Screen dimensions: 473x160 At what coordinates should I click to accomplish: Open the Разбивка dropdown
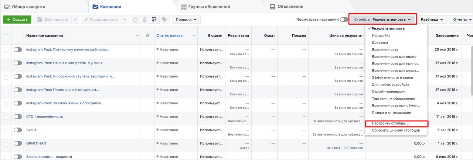[x=432, y=20]
